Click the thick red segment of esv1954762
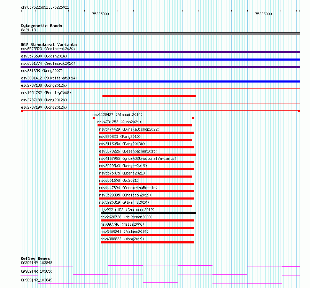The width and height of the screenshot is (310, 288). coord(149,96)
